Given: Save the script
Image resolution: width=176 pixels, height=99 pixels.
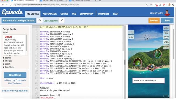Looking at the screenshot, I should tap(167, 20).
